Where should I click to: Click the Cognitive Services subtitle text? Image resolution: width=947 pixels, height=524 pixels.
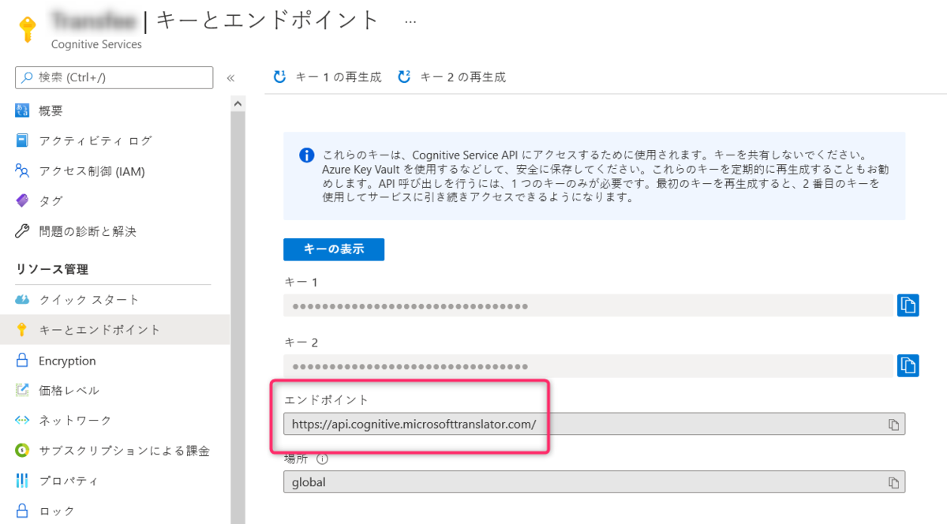coord(96,44)
